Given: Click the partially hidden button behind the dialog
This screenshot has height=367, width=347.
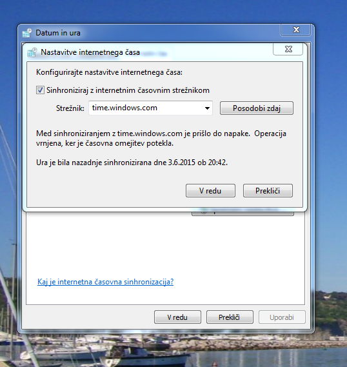Looking at the screenshot, I should coord(243,213).
